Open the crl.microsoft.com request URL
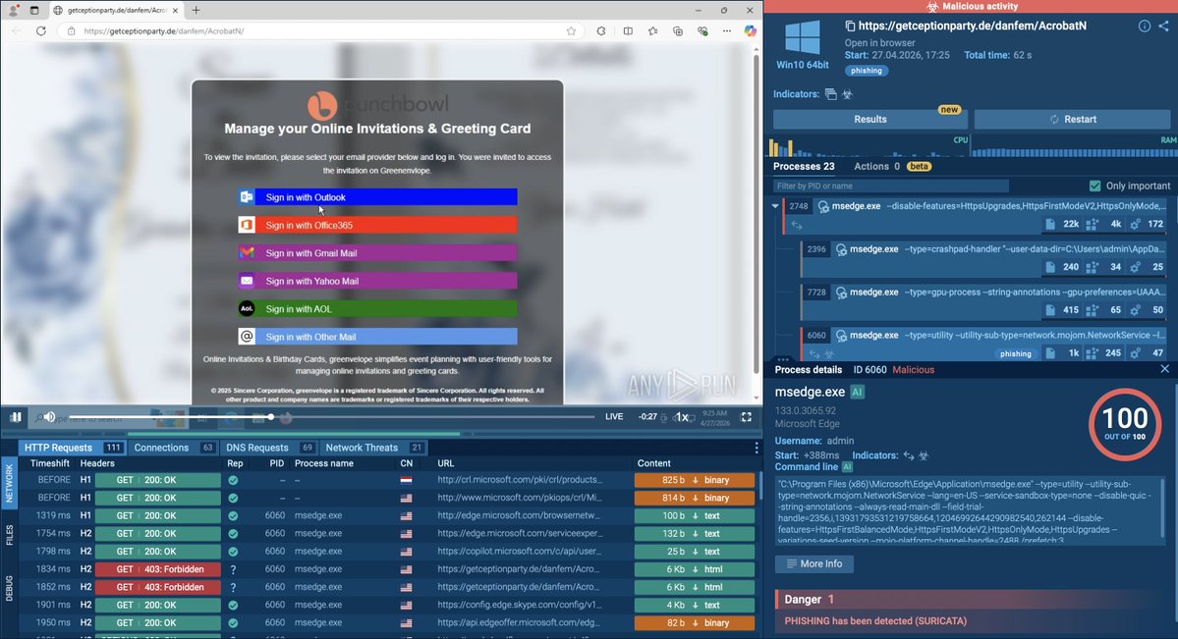This screenshot has width=1178, height=639. [x=520, y=480]
